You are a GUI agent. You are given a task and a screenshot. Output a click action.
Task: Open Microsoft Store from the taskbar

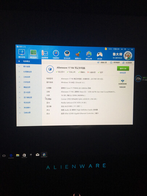[x=24, y=155]
